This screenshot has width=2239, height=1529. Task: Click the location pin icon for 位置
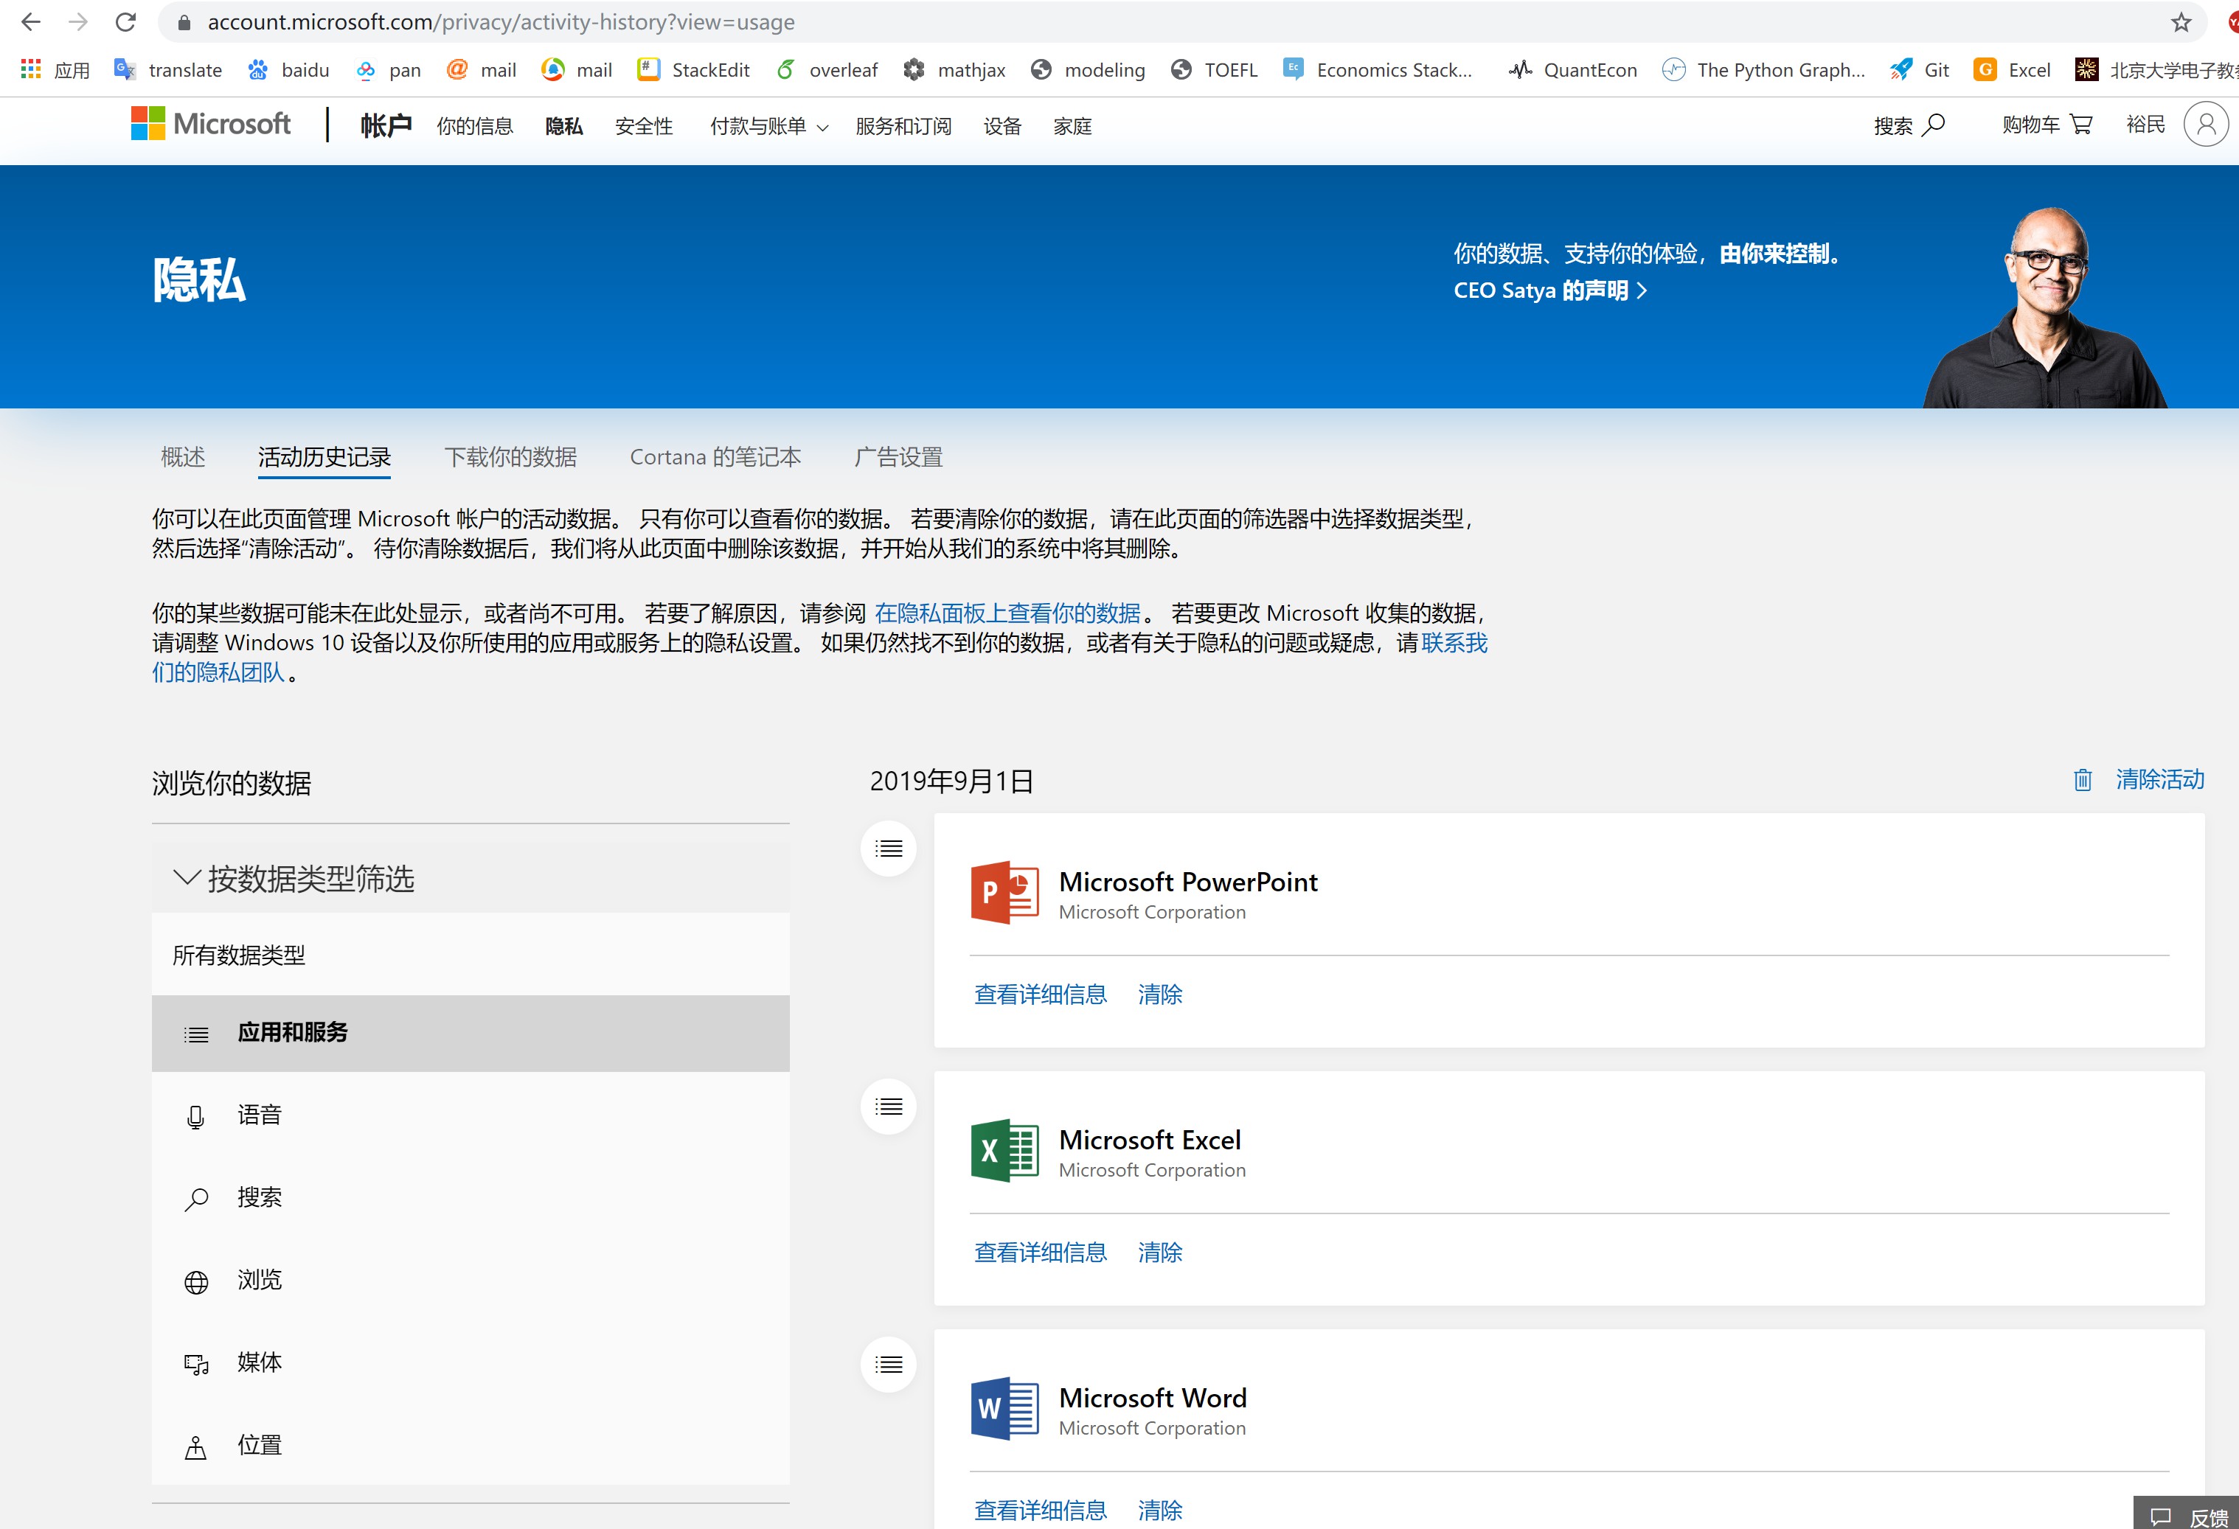click(195, 1446)
